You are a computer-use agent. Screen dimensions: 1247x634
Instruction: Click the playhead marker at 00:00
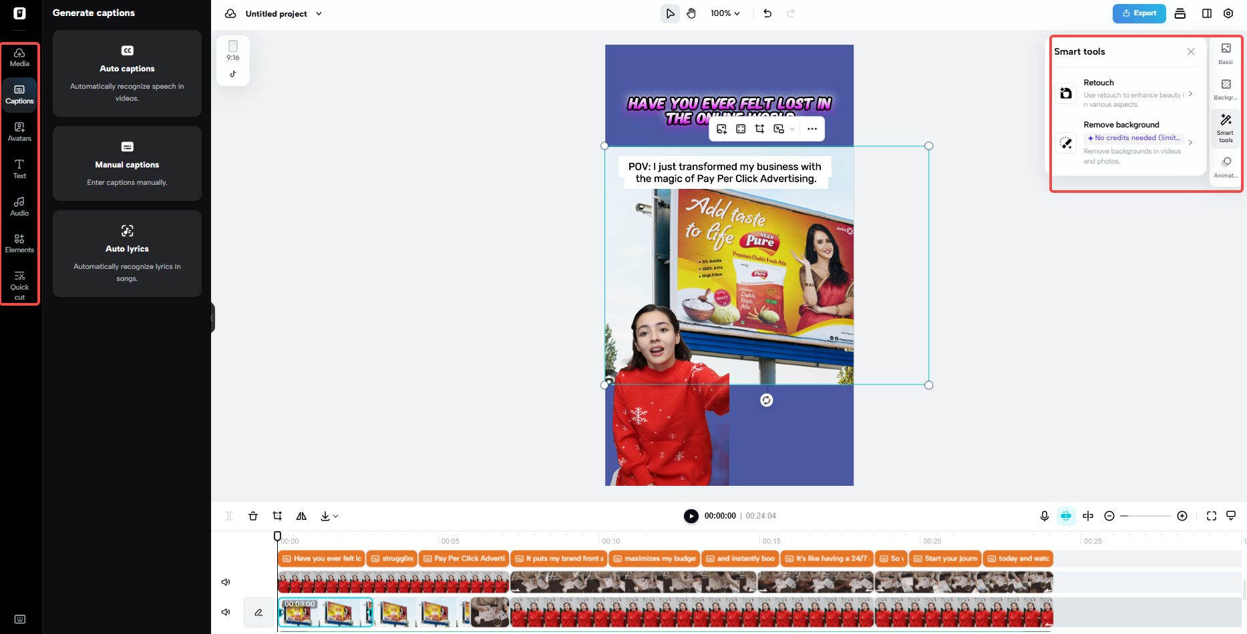pyautogui.click(x=278, y=536)
